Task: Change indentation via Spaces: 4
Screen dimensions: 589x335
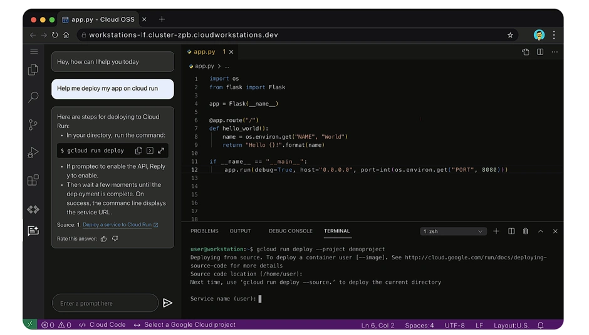Action: [419, 325]
